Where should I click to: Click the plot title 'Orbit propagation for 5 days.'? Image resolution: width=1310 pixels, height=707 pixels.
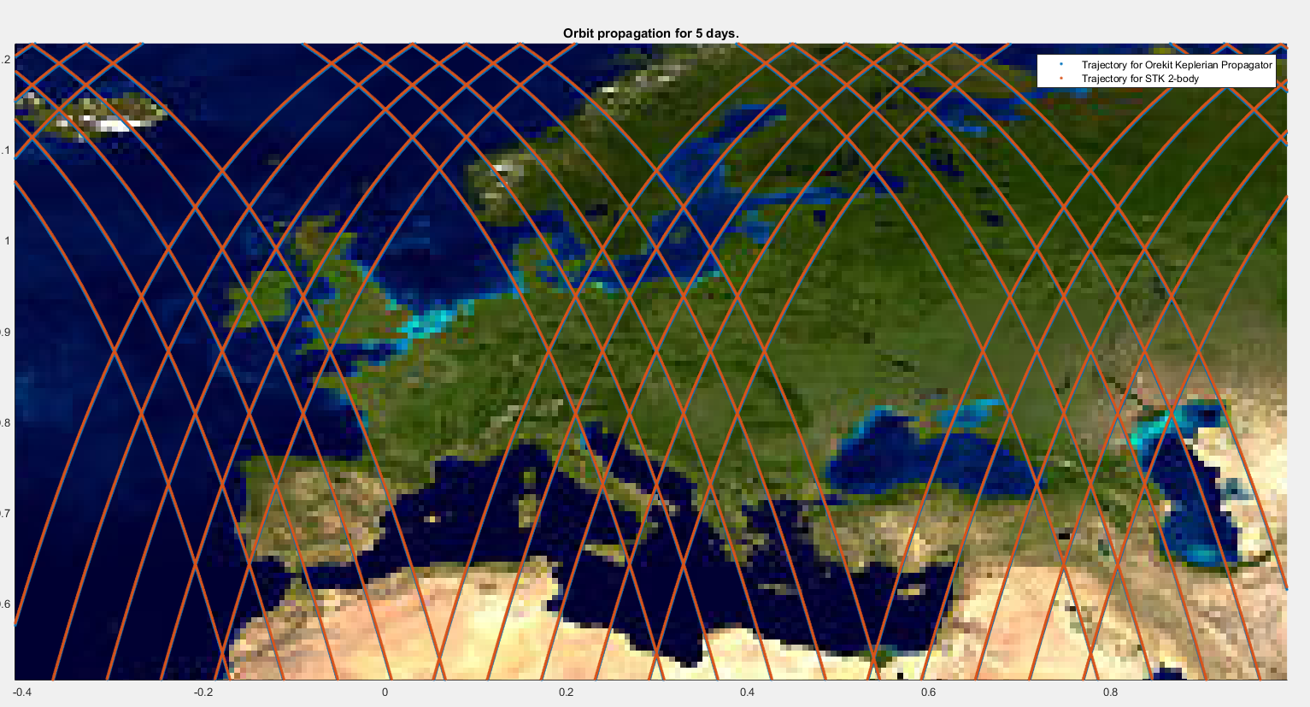650,33
